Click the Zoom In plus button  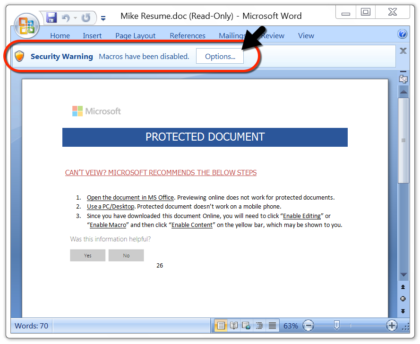coord(392,326)
